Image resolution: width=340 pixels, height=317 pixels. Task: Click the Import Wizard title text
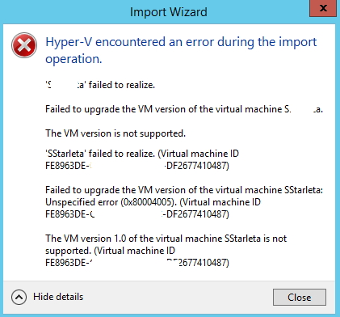point(169,12)
